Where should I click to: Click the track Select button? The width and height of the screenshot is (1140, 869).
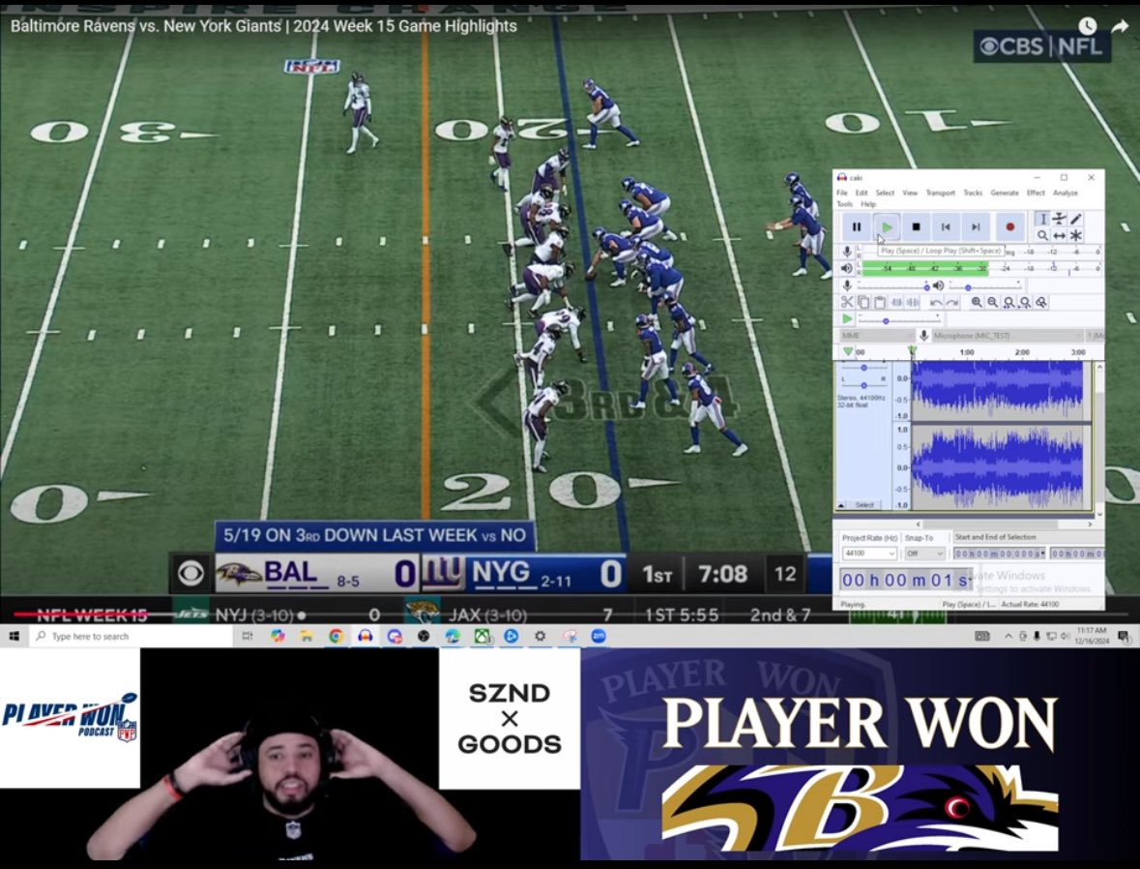(x=864, y=504)
